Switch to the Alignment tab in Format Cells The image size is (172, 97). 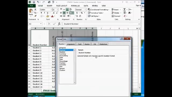71,44
